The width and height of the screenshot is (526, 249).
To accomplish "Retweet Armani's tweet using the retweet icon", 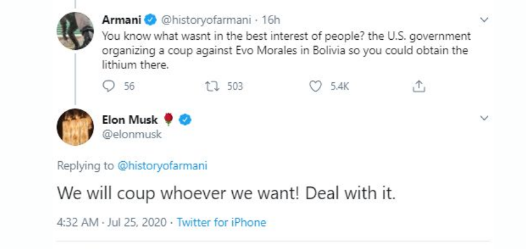I will click(212, 87).
